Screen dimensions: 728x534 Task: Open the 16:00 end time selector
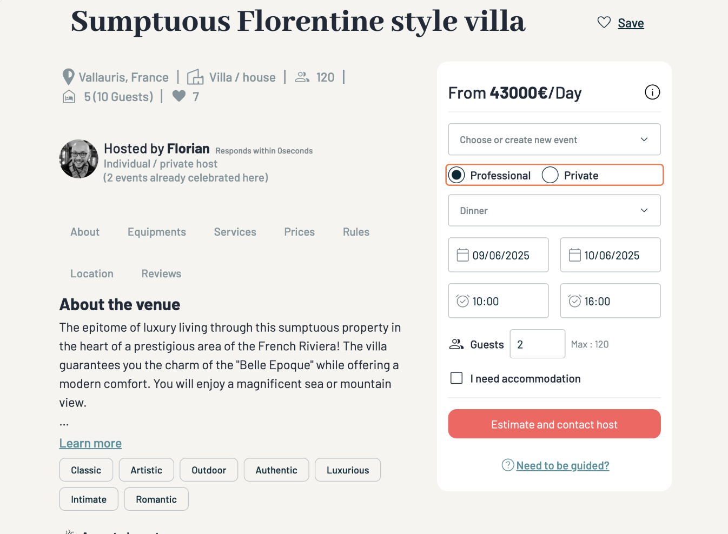610,301
